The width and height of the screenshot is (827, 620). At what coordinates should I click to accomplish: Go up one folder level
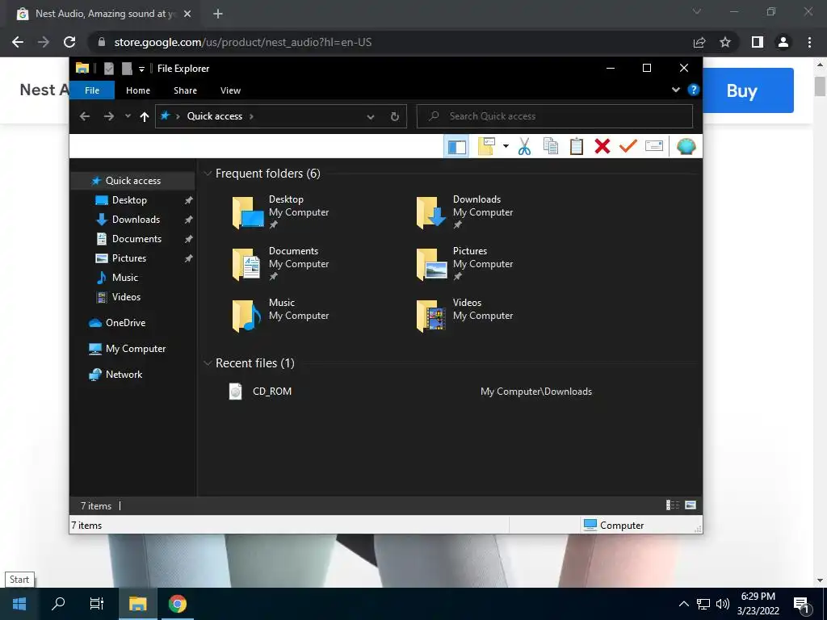[145, 116]
